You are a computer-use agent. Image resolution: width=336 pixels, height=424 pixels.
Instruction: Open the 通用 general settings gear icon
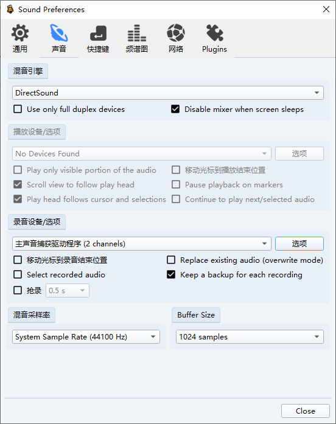point(19,33)
